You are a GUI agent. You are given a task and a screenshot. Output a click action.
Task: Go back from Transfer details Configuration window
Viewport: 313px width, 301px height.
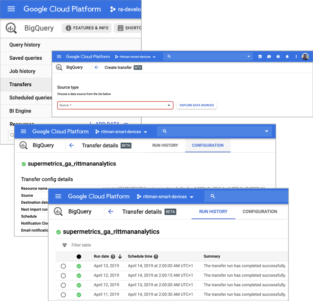(72, 145)
